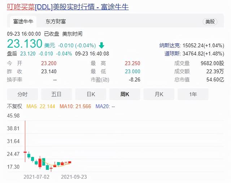Screen dimensions: 231x183
Task: Click the 总市值 value 54.60亿
Action: click(215, 80)
